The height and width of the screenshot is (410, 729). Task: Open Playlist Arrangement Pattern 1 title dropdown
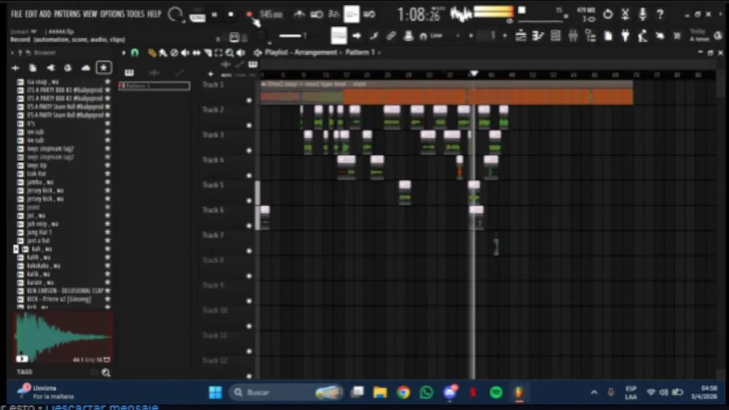tap(323, 52)
